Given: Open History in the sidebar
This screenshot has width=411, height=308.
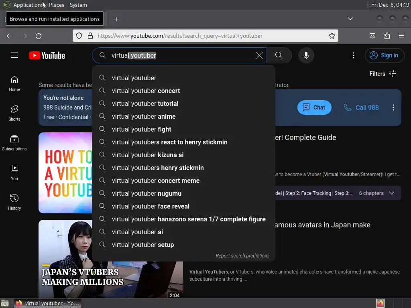Looking at the screenshot, I should tap(14, 202).
